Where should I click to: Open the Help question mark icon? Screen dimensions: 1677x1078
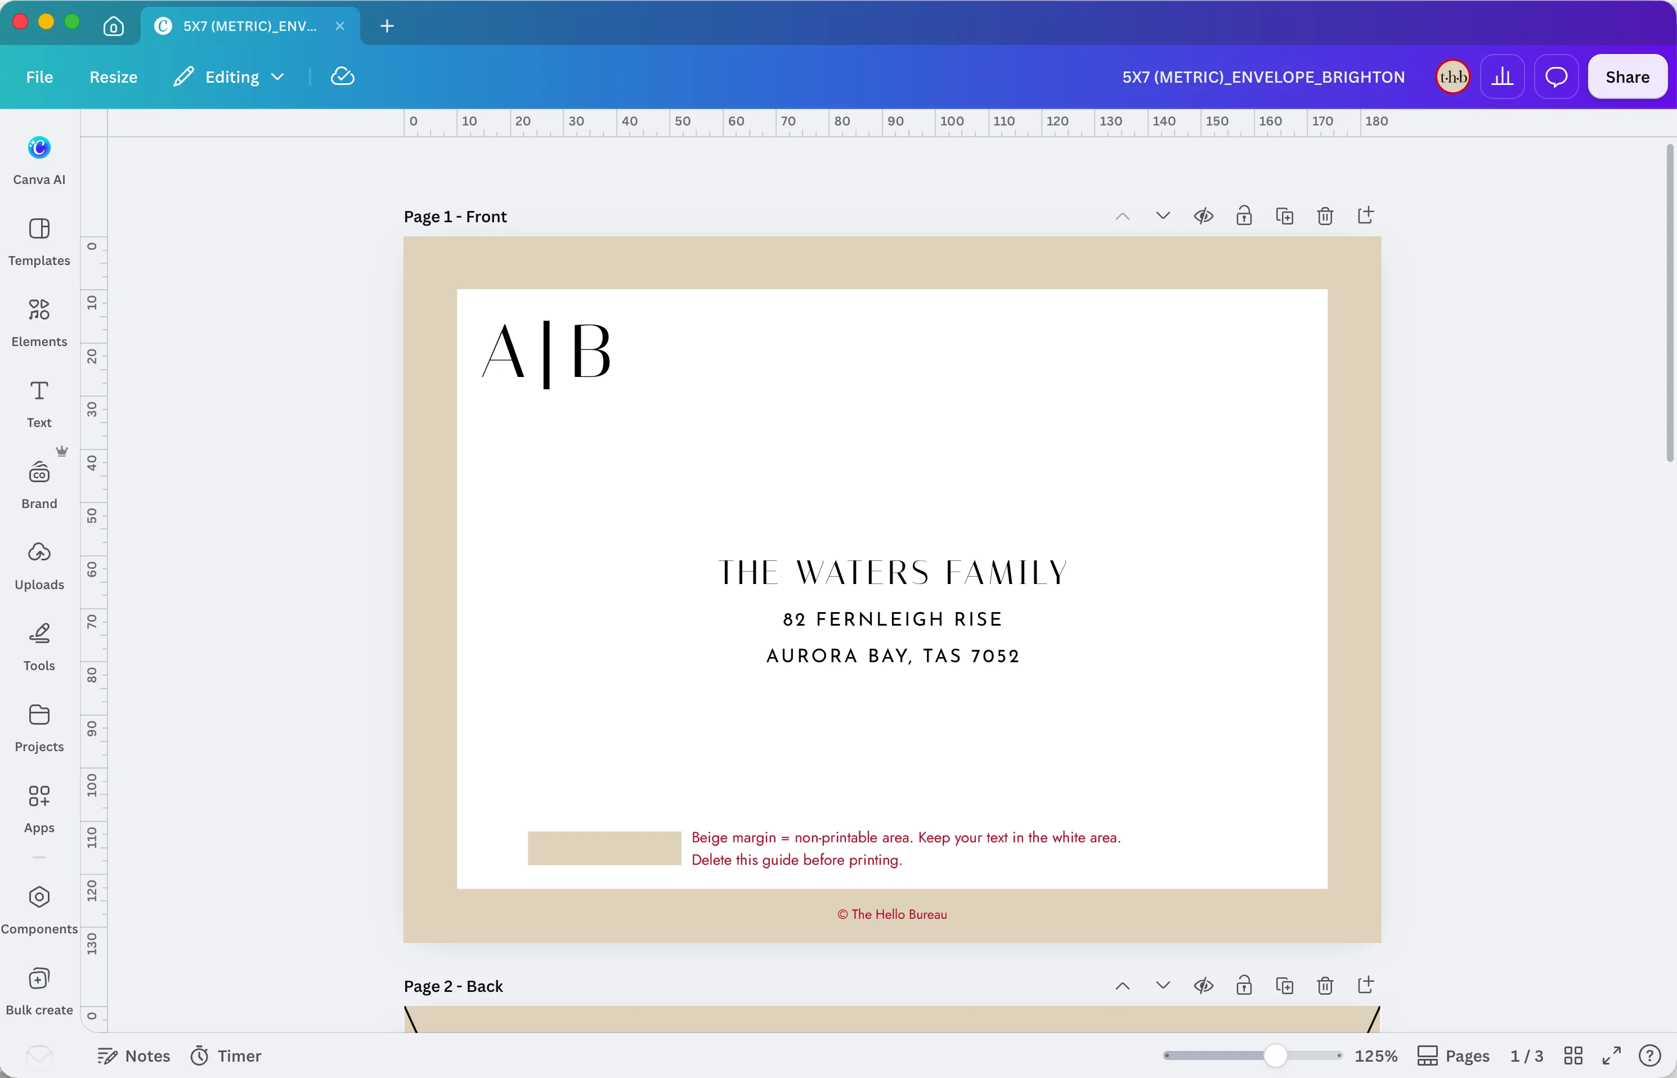coord(1649,1055)
